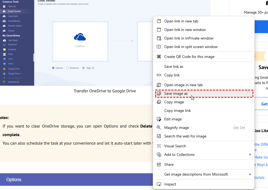Click the Task List sidebar icon

tap(4, 6)
